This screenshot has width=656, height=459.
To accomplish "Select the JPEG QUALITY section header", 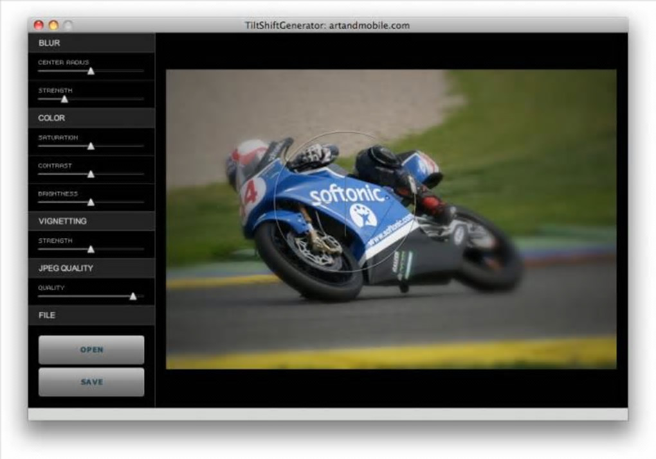I will click(91, 268).
